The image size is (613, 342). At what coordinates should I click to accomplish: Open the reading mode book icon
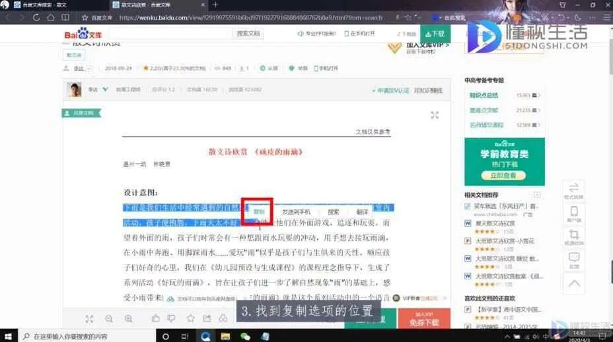65,18
